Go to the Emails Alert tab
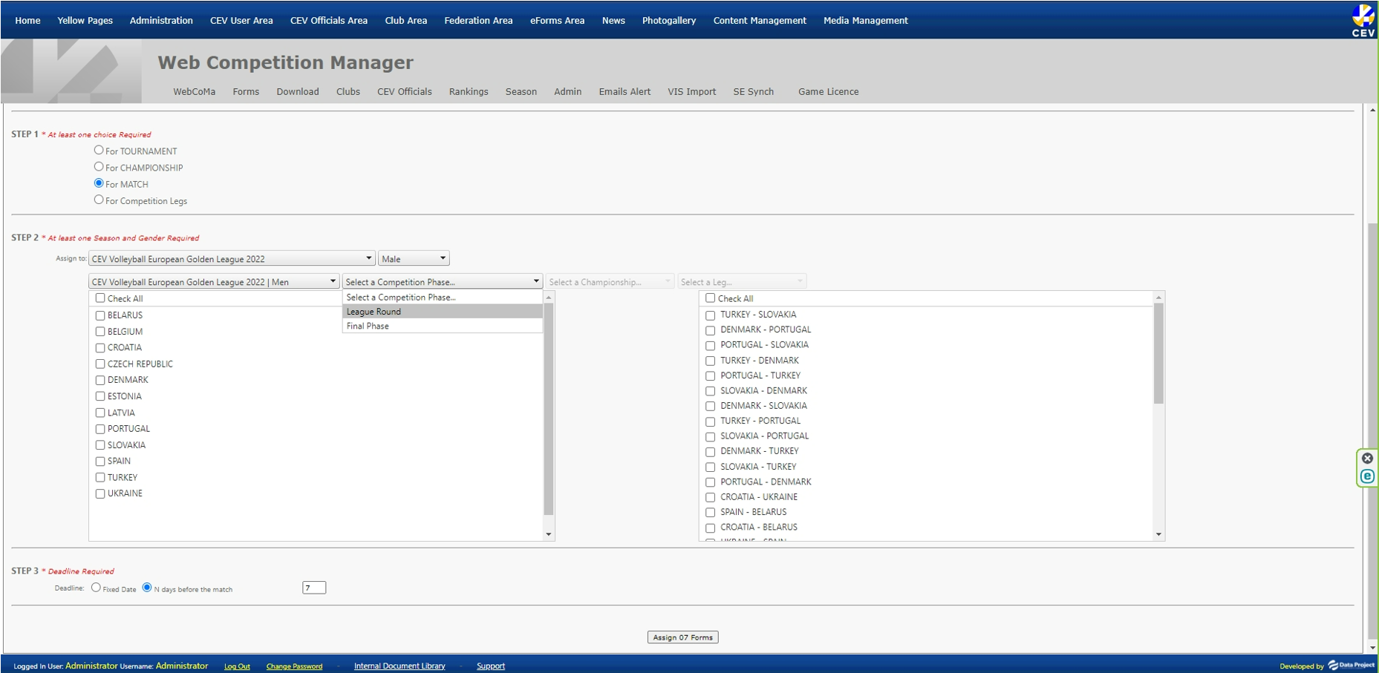Viewport: 1379px width, 673px height. pyautogui.click(x=625, y=92)
